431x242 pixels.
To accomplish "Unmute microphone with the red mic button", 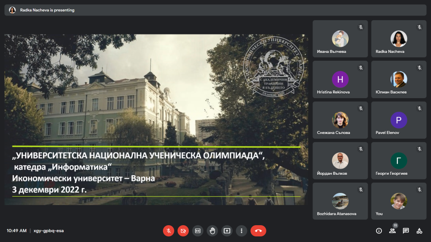I will pos(169,231).
